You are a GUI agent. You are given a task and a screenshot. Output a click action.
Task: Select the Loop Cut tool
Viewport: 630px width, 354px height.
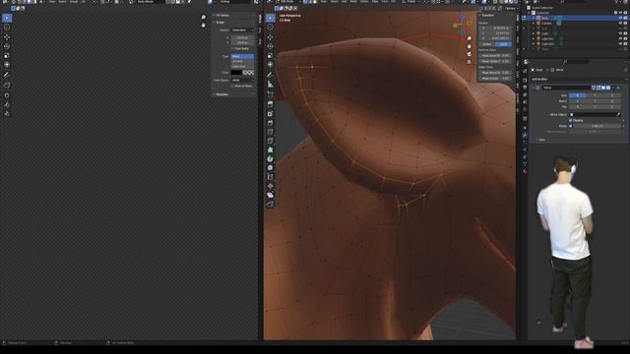point(271,132)
